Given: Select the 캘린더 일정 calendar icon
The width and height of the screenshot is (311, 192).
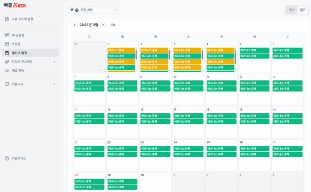Looking at the screenshot, I should (x=7, y=53).
